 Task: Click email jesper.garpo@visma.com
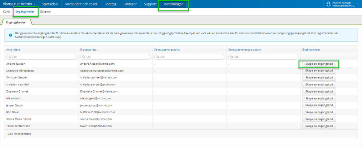[96, 105]
